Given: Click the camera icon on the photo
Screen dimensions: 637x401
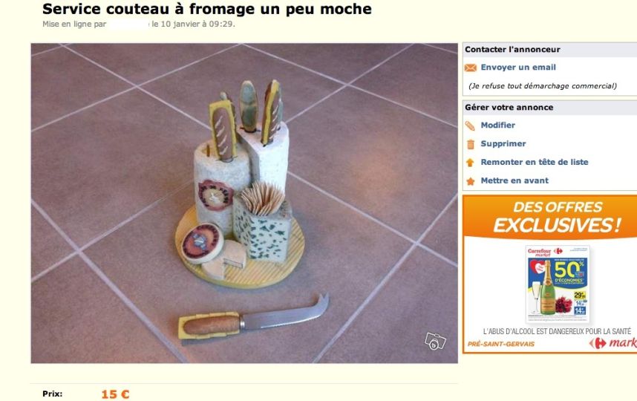Looking at the screenshot, I should click(x=435, y=342).
